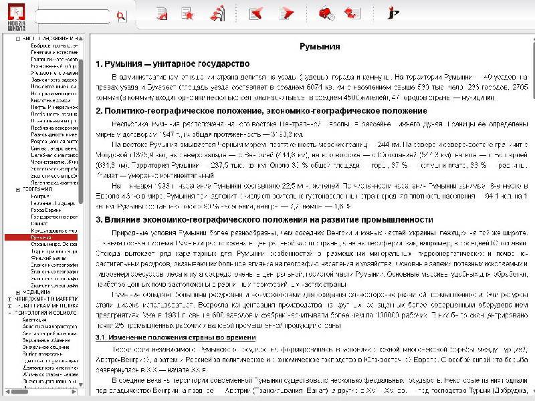Select the ПСИХОЛОГИЯ И СОЦИОЛОГИЯ category label

click(x=45, y=313)
